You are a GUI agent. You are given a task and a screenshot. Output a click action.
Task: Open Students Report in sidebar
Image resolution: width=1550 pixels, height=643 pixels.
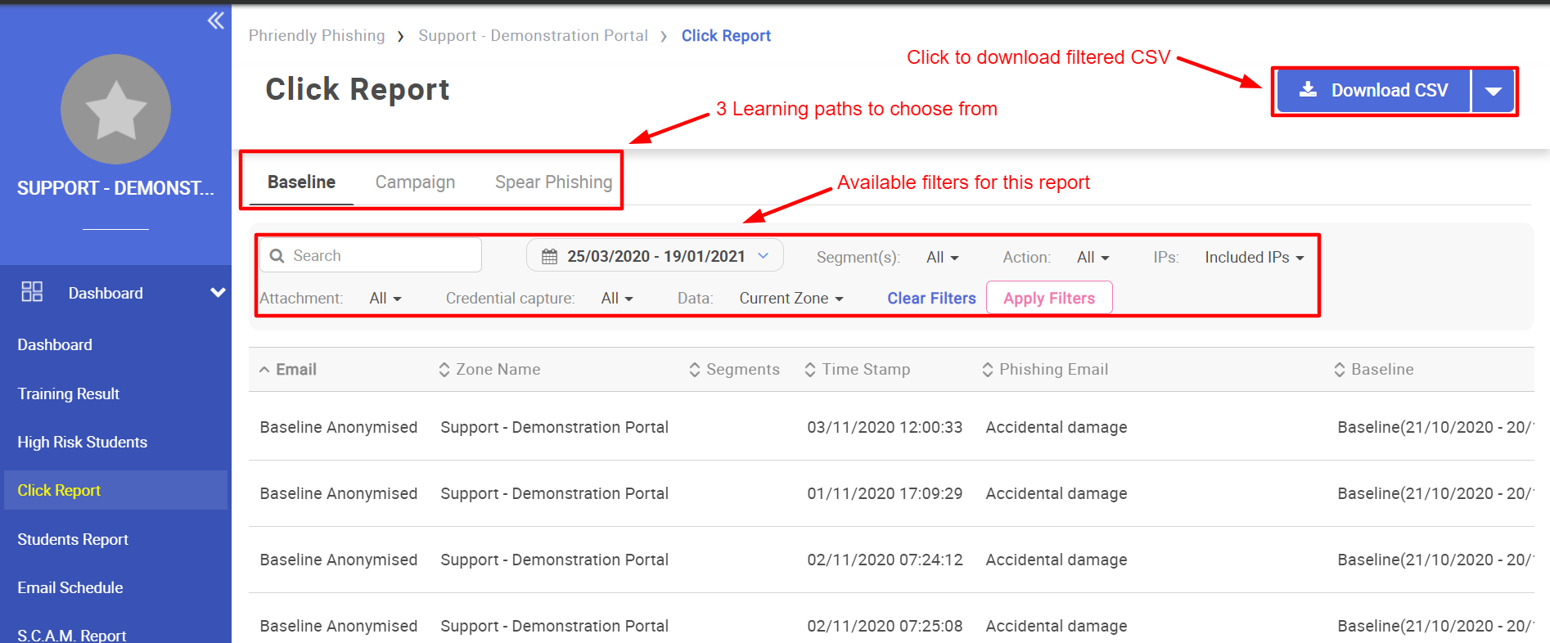(x=73, y=539)
